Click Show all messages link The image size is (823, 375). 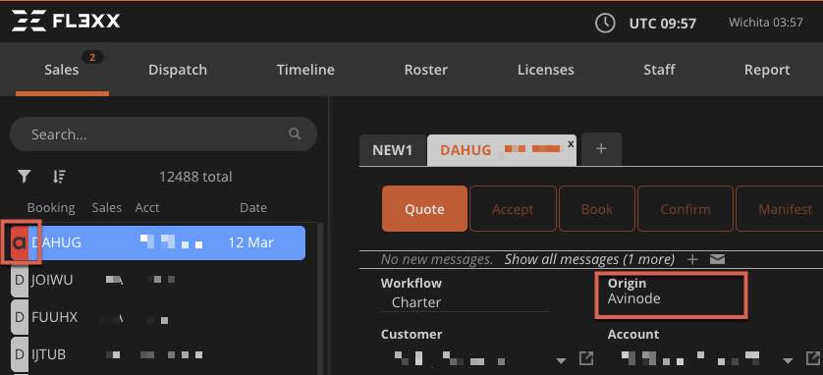[x=589, y=259]
